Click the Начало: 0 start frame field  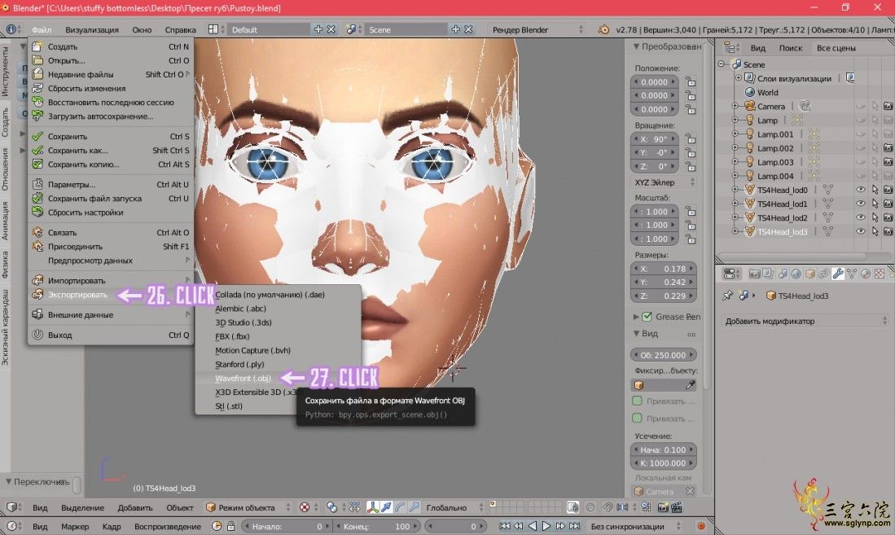point(285,526)
